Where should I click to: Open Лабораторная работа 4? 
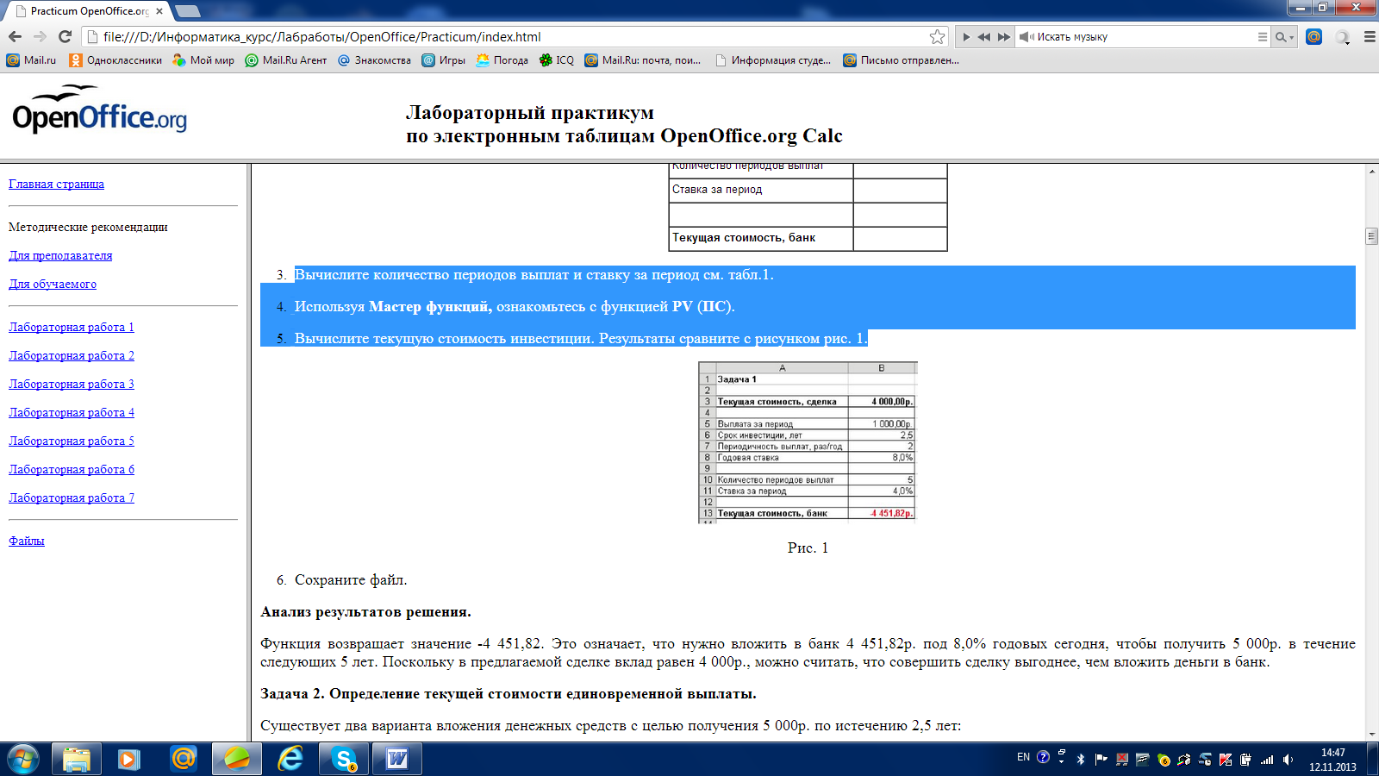tap(72, 412)
